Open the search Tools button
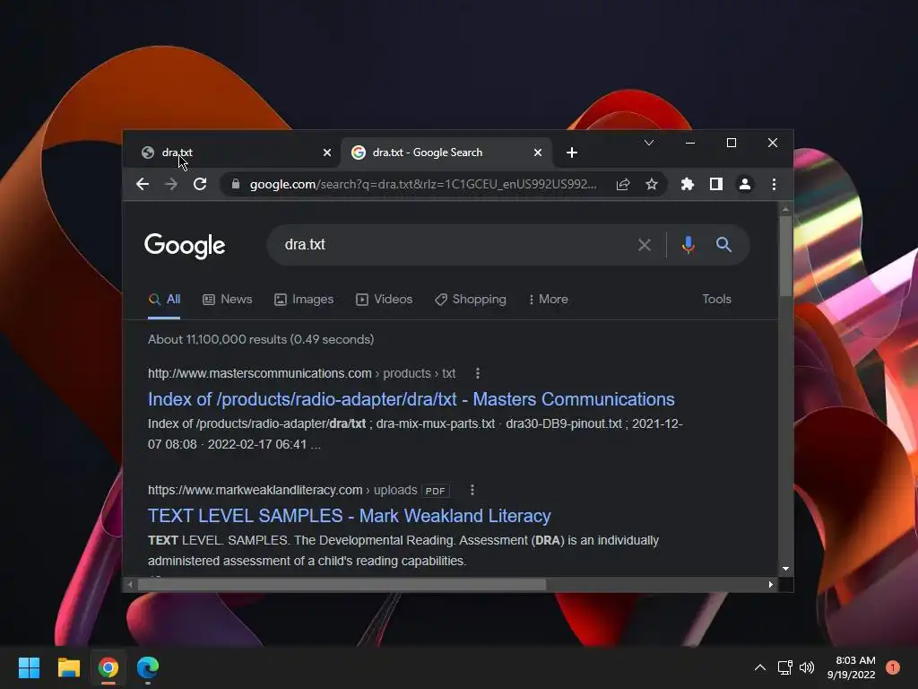 click(x=716, y=300)
